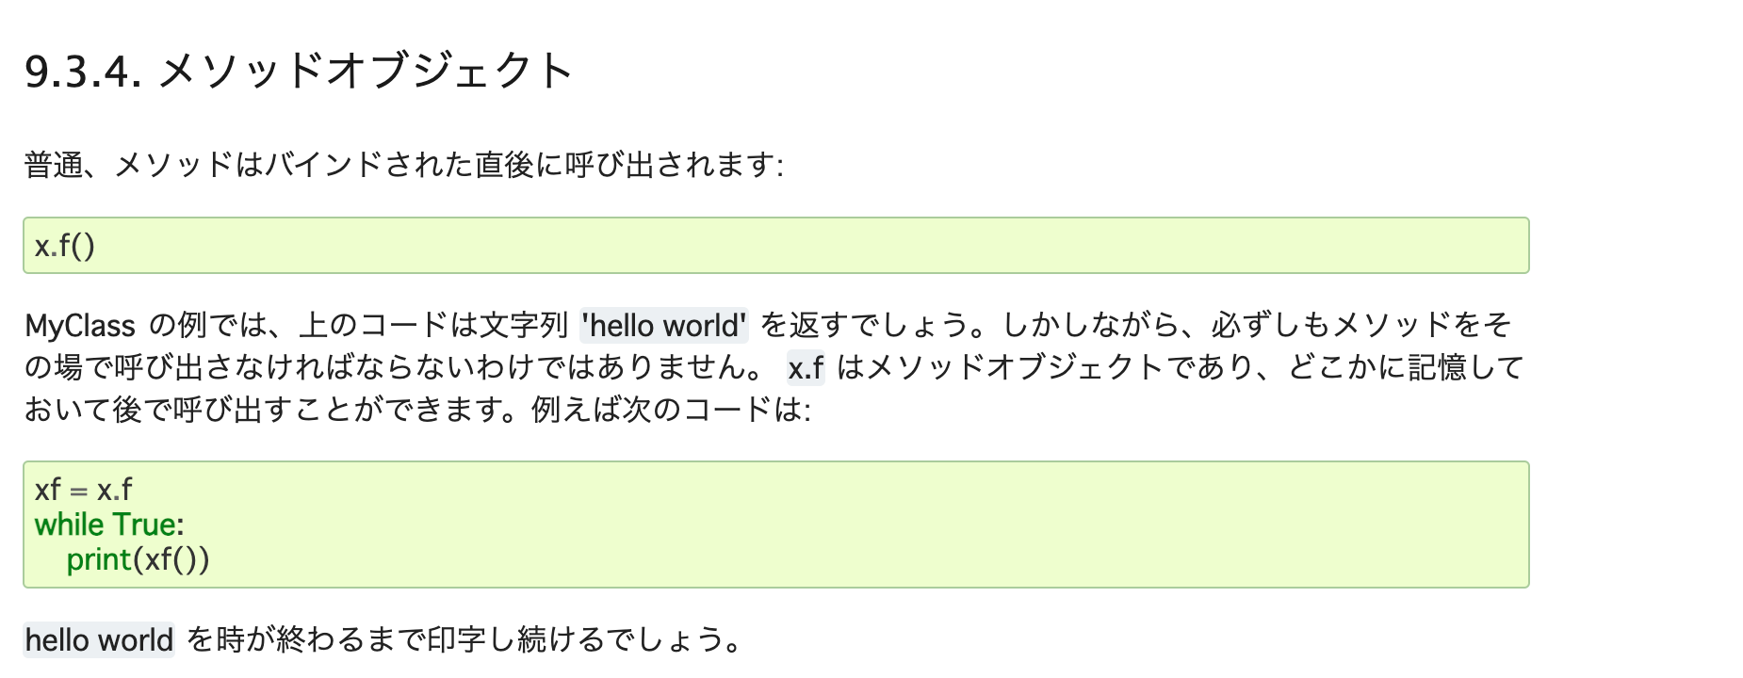Click the text を時が終わるまで印字し続けるでしょう
1743x678 pixels.
point(466,640)
